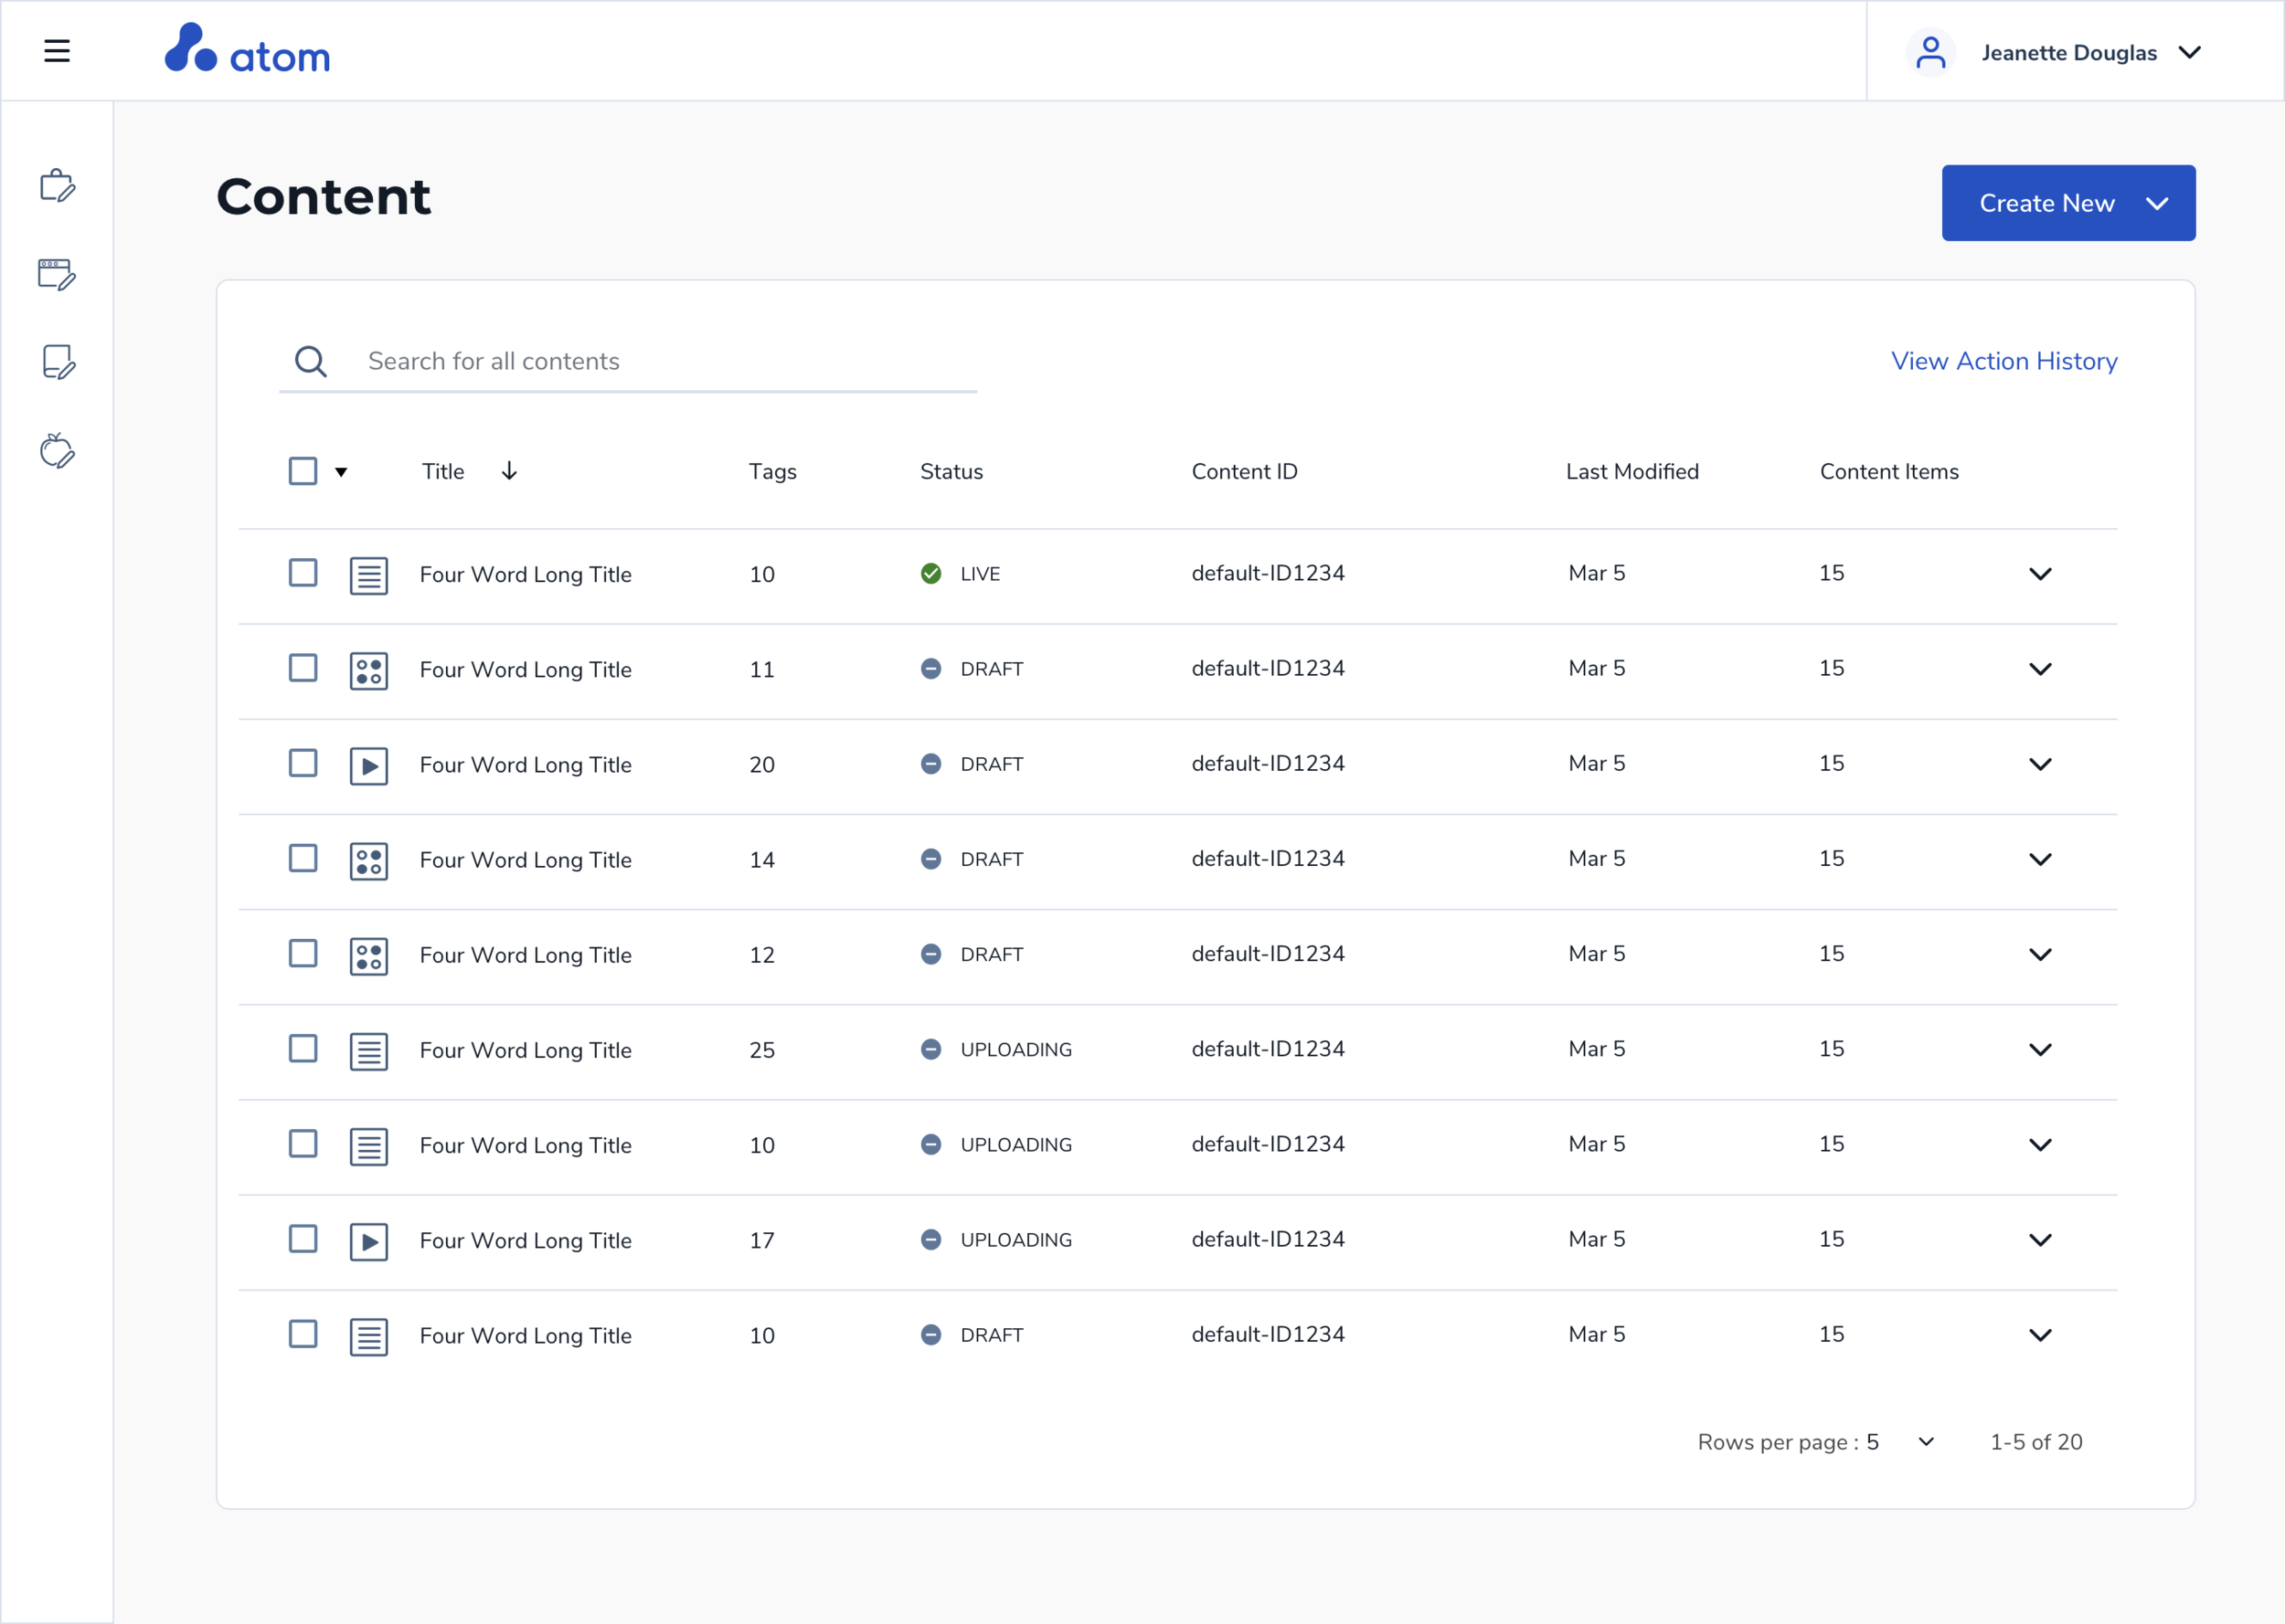
Task: Click the video play icon in the 20-tags row
Action: pyautogui.click(x=368, y=765)
